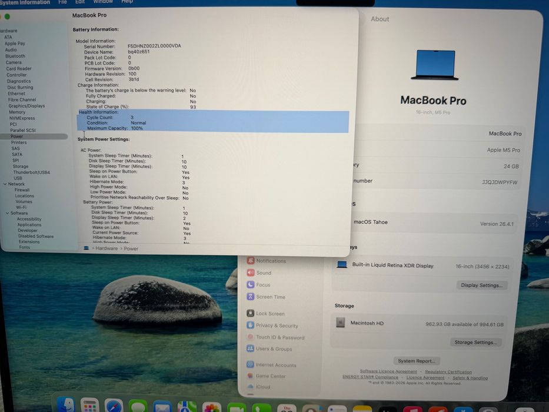This screenshot has height=412, width=549.
Task: Open iCloud settings icon
Action: click(x=250, y=387)
